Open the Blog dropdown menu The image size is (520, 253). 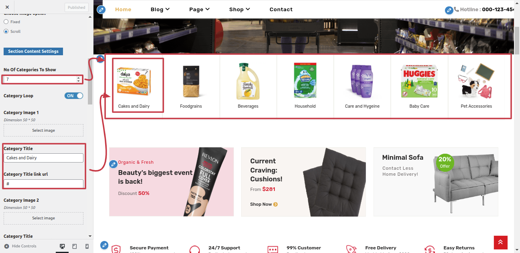pos(160,9)
